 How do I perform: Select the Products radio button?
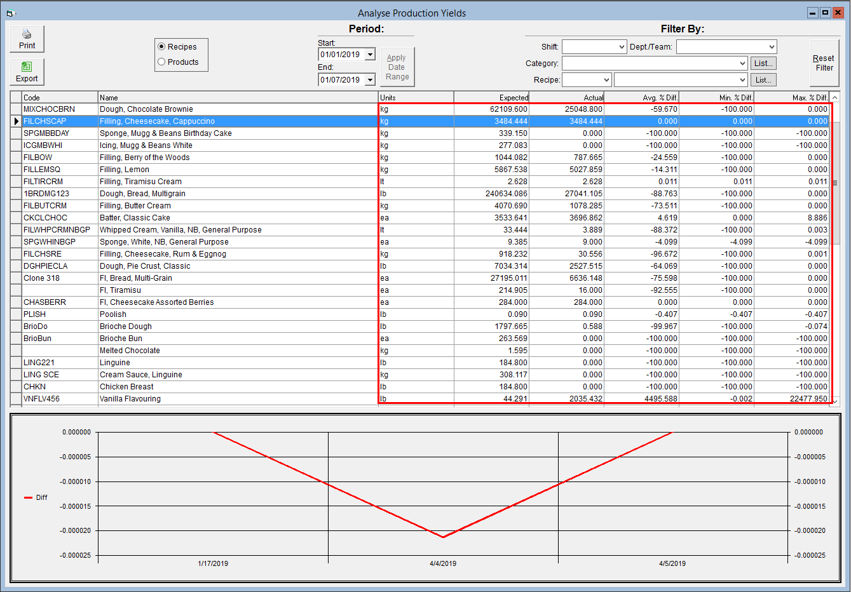tap(162, 62)
